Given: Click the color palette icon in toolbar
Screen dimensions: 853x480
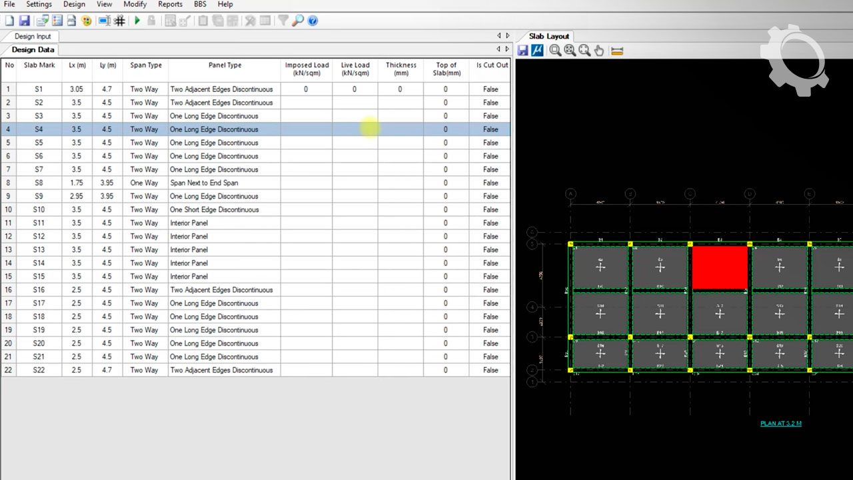Looking at the screenshot, I should [x=86, y=21].
